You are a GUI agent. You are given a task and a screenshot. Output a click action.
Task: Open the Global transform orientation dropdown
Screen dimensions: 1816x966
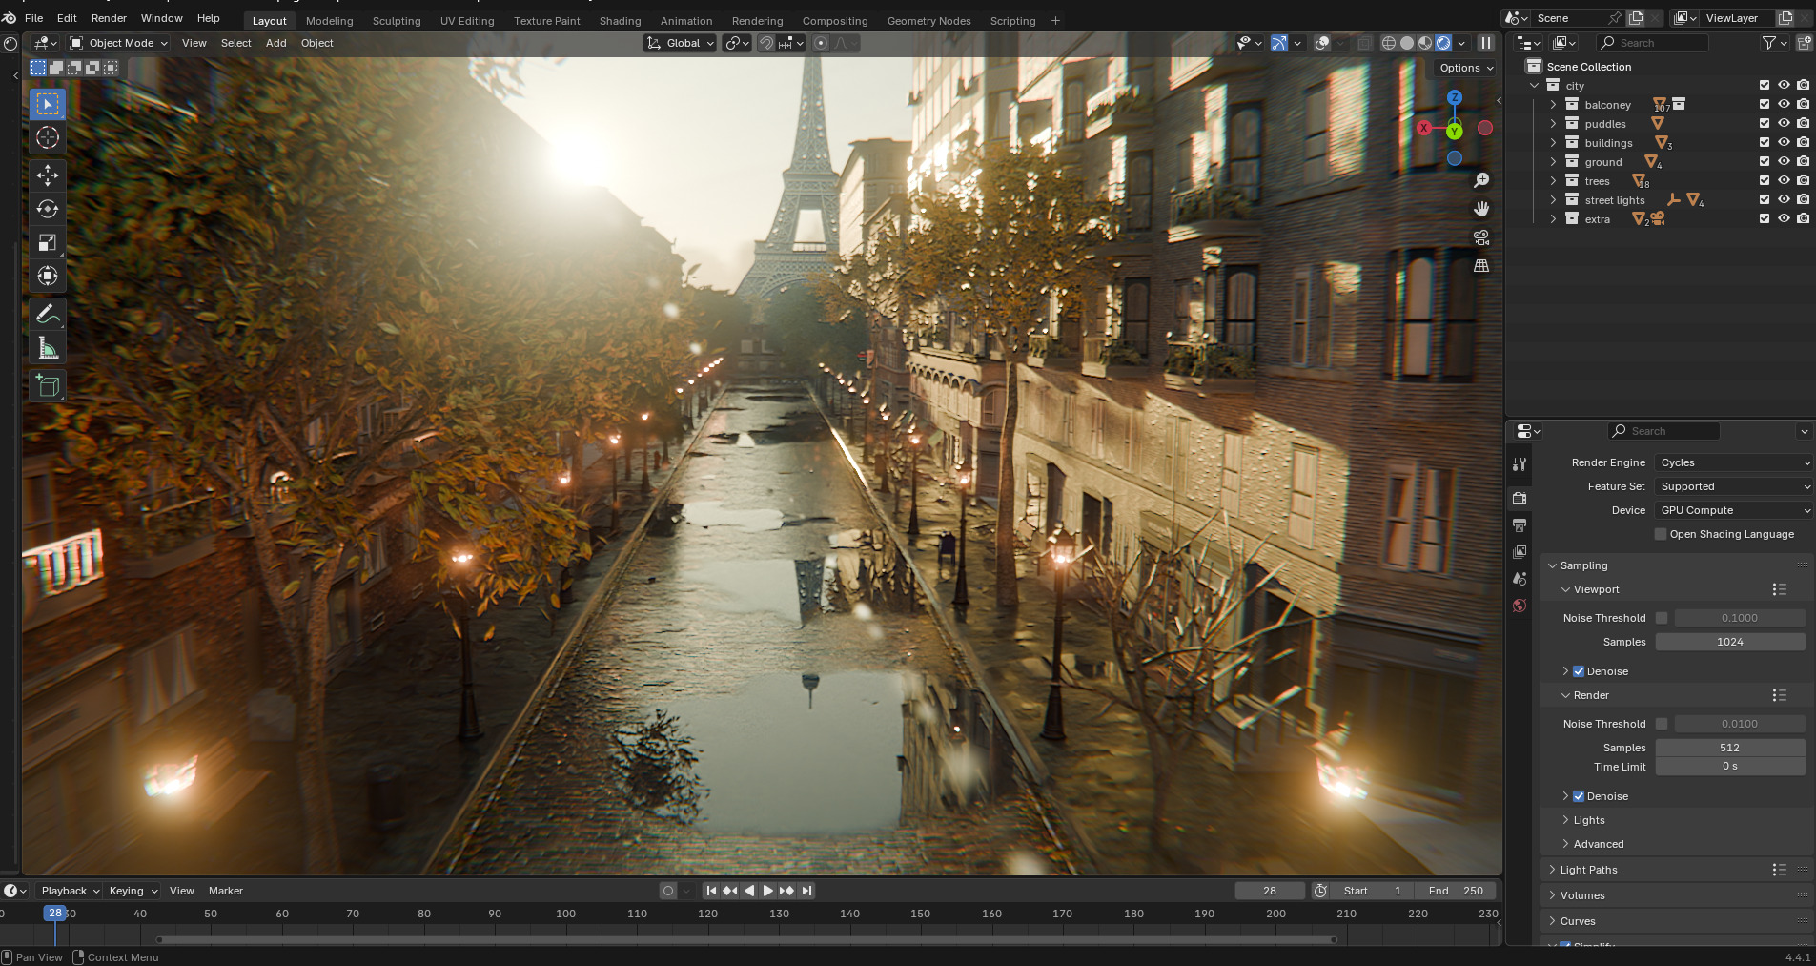tap(680, 43)
